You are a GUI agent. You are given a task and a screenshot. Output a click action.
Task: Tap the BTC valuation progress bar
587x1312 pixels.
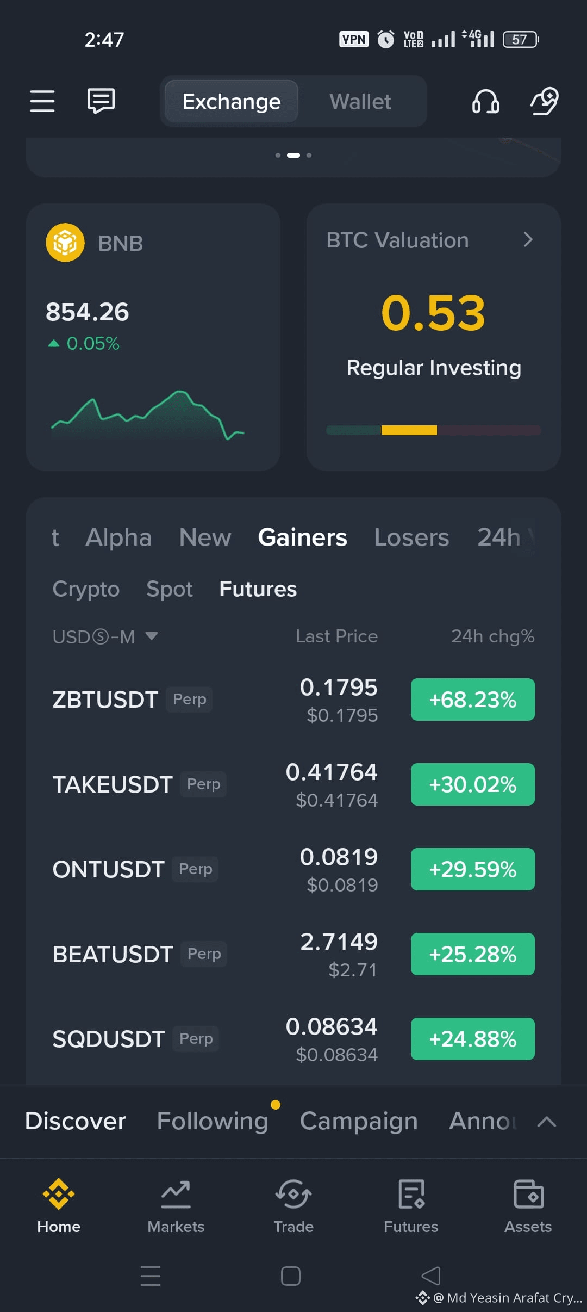(434, 430)
